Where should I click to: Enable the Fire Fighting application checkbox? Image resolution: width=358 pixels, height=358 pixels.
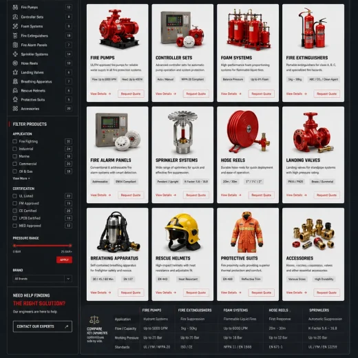pyautogui.click(x=14, y=141)
